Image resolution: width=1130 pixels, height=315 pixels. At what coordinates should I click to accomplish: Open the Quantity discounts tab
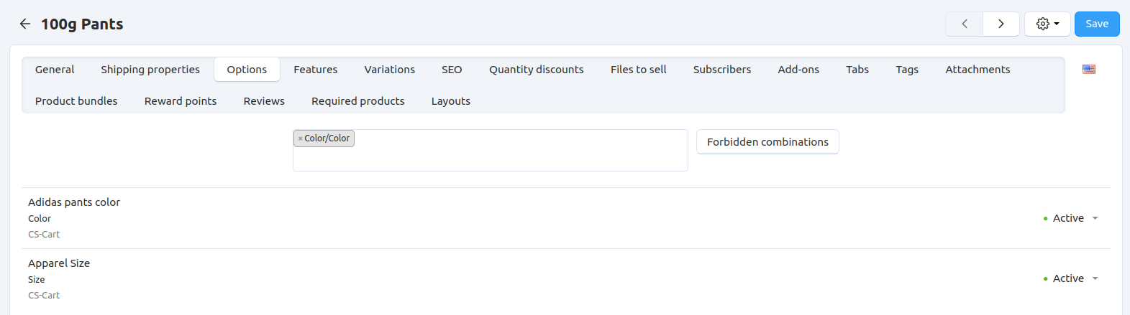(536, 70)
